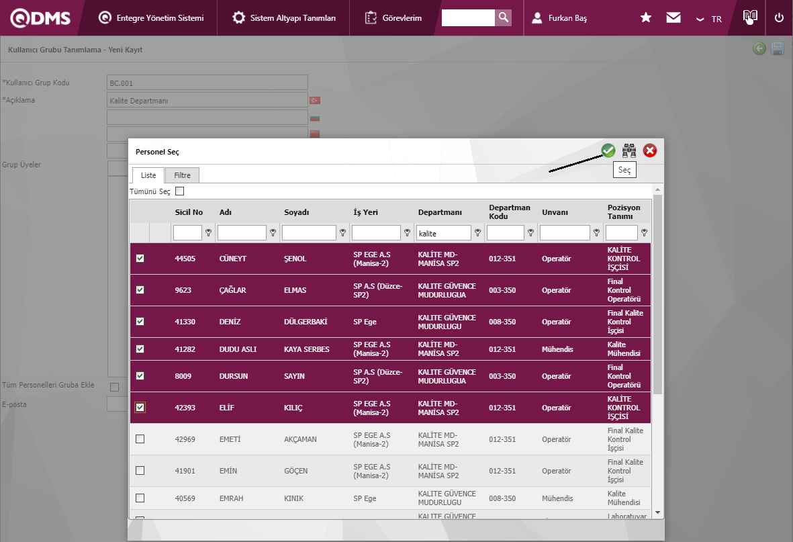The image size is (793, 542).
Task: Open the Görevlerim menu
Action: 394,18
